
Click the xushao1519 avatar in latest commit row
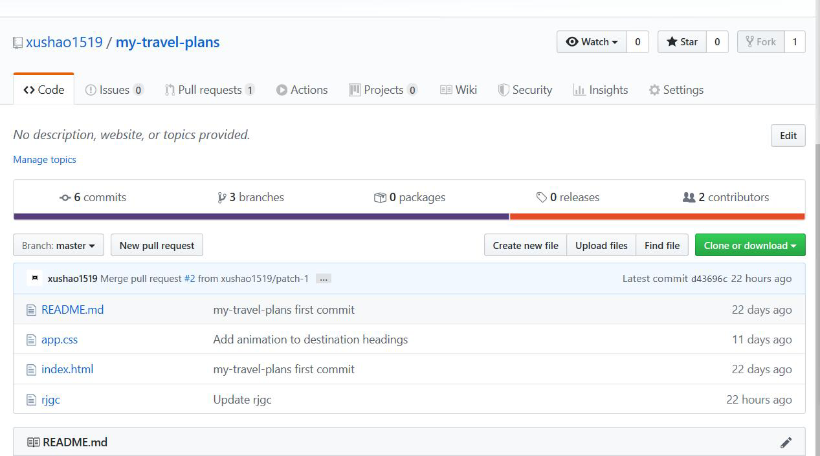tap(35, 278)
